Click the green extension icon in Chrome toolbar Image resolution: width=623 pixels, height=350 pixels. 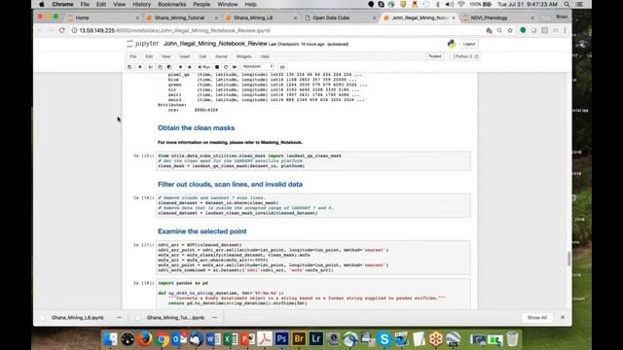coord(523,30)
